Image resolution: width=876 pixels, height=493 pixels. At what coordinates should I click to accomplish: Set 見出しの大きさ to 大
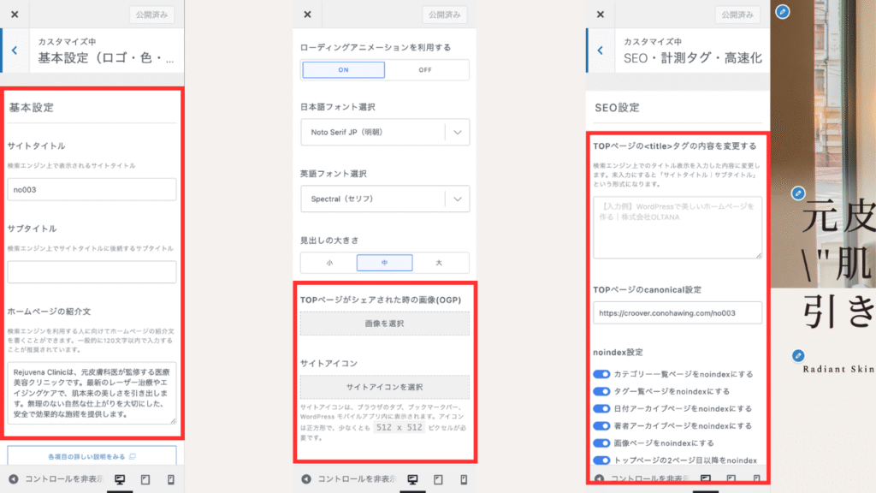point(440,263)
